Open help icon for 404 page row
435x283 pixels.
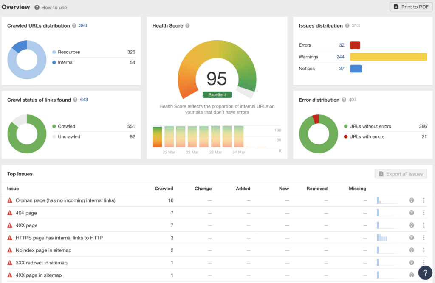(411, 212)
